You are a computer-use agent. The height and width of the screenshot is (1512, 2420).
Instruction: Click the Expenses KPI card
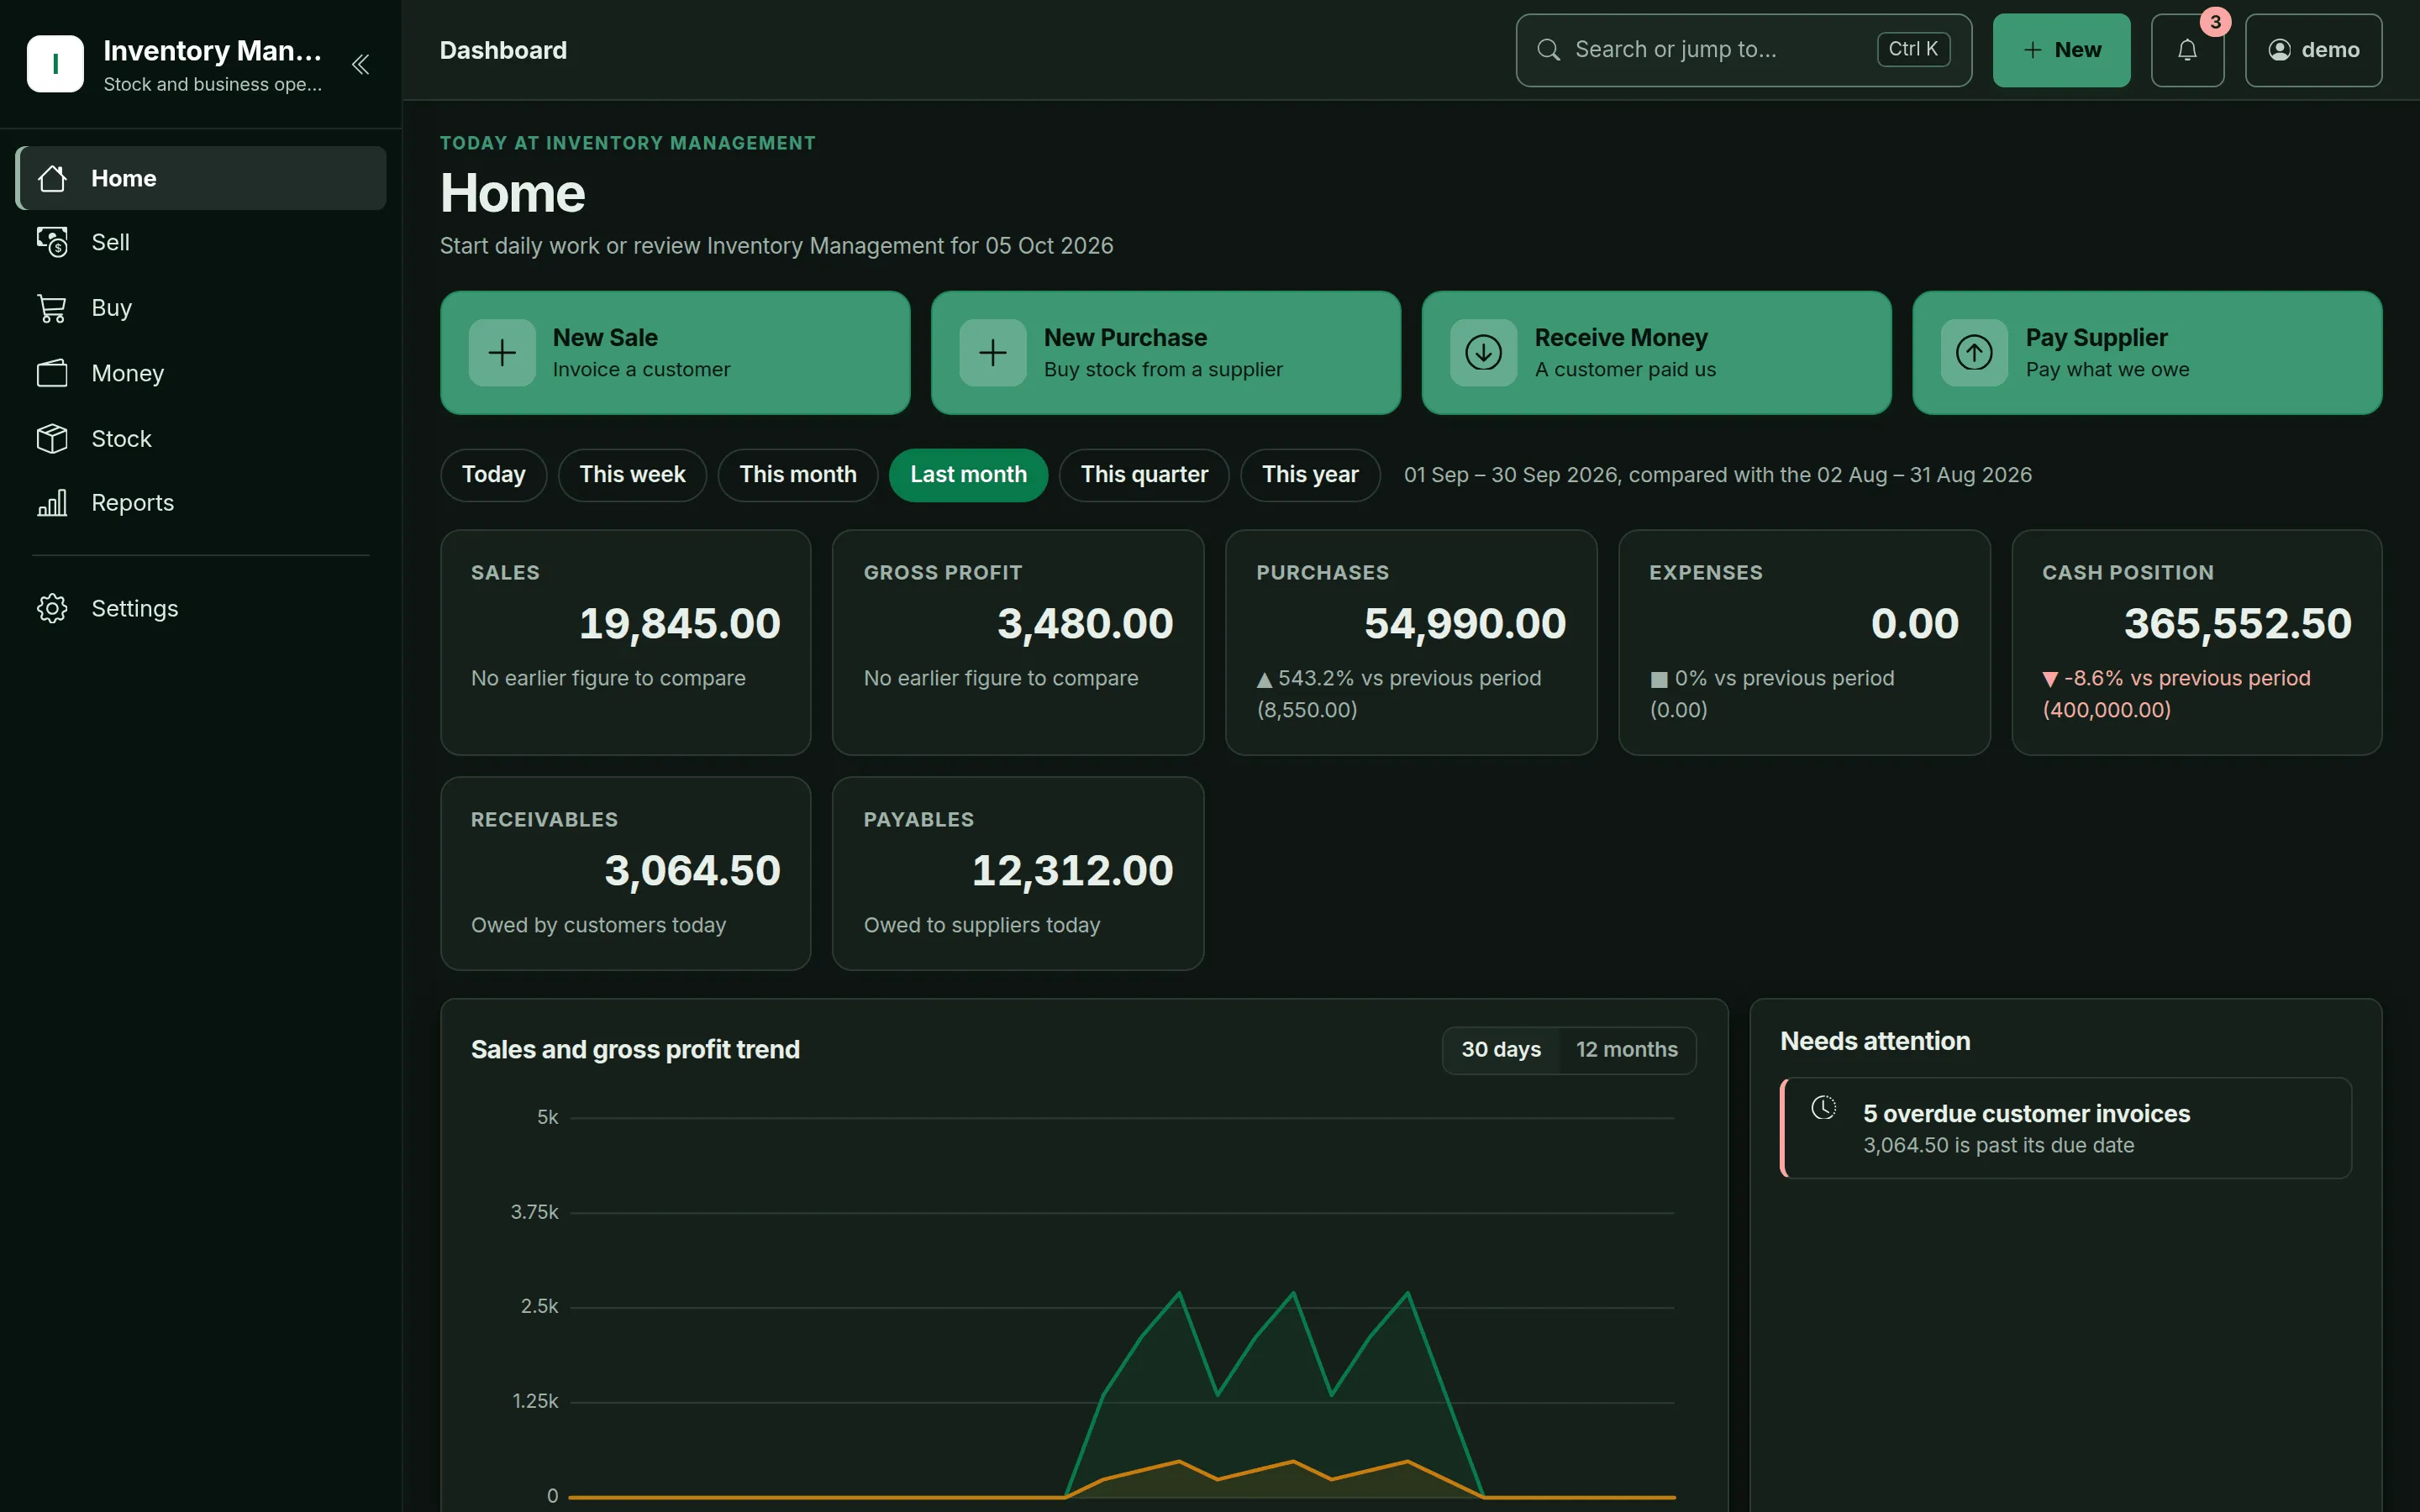[x=1804, y=643]
